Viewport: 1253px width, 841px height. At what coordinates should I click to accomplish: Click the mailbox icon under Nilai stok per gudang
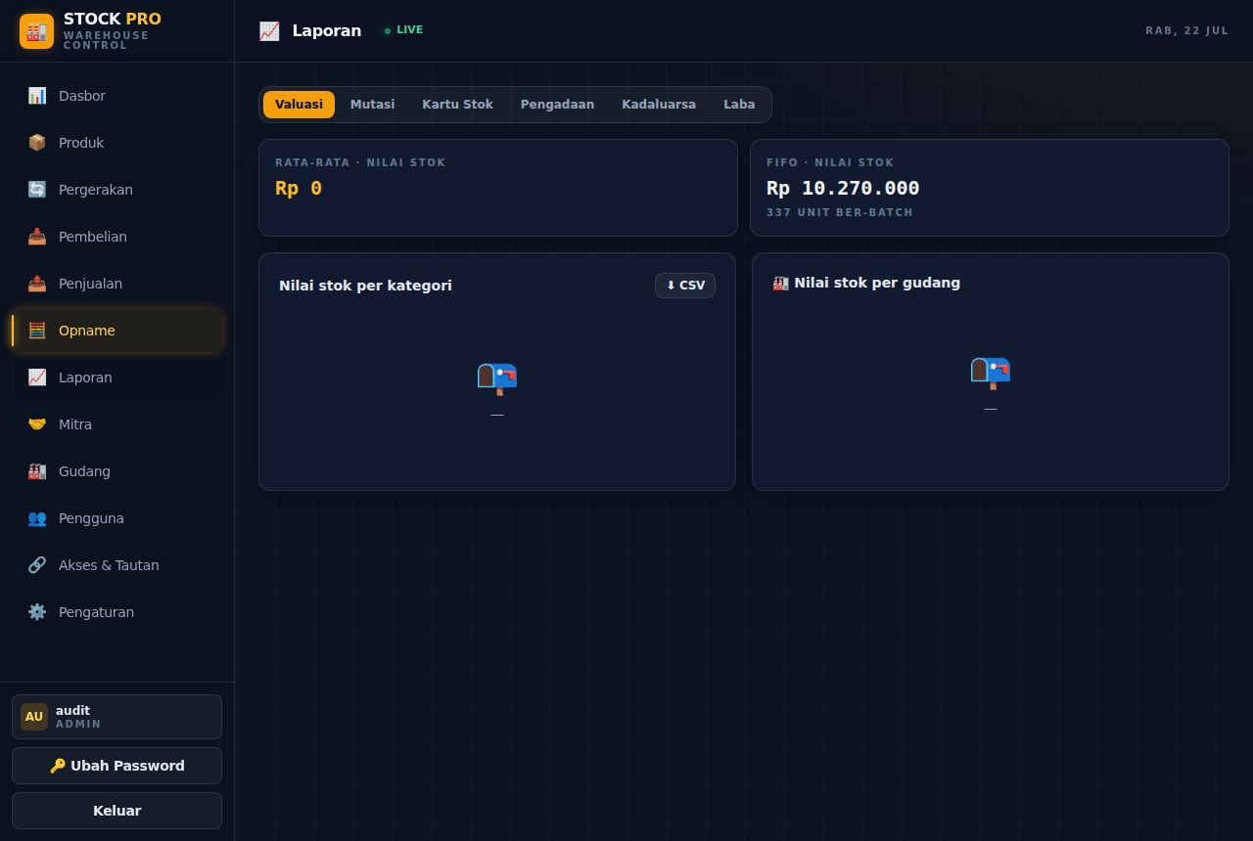coord(991,372)
